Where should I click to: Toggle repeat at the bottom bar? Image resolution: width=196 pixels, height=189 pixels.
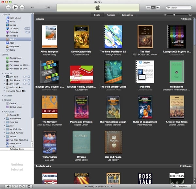point(22,186)
